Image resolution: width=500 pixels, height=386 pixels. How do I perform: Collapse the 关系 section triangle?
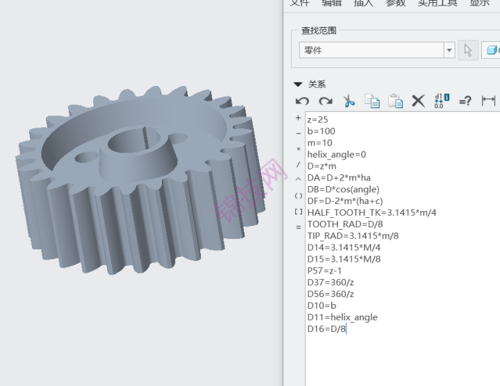(x=298, y=84)
